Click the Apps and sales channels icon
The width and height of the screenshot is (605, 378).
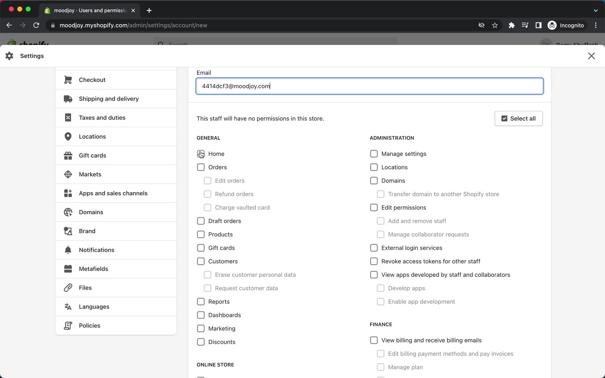click(68, 193)
